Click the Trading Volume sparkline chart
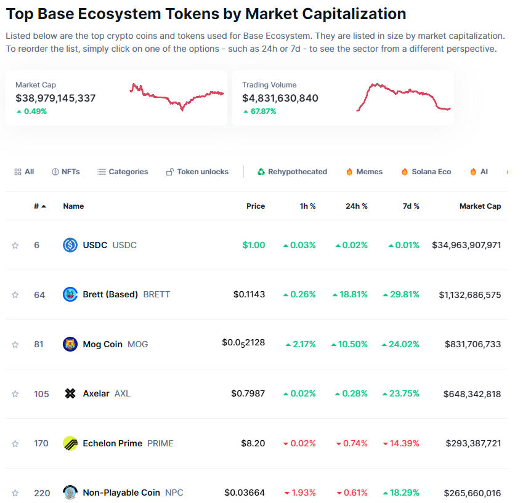 [403, 97]
